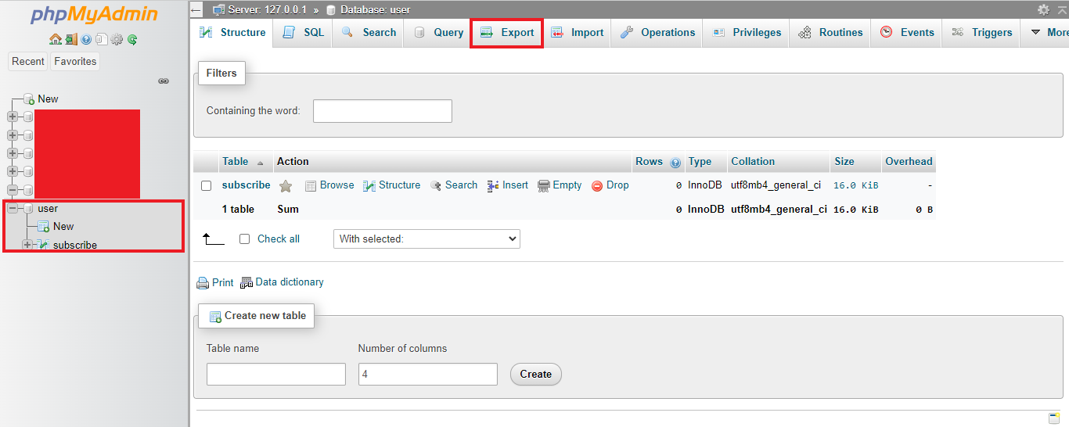Collapse navigation panel with left arrow icon
This screenshot has height=427, width=1069.
pos(196,9)
